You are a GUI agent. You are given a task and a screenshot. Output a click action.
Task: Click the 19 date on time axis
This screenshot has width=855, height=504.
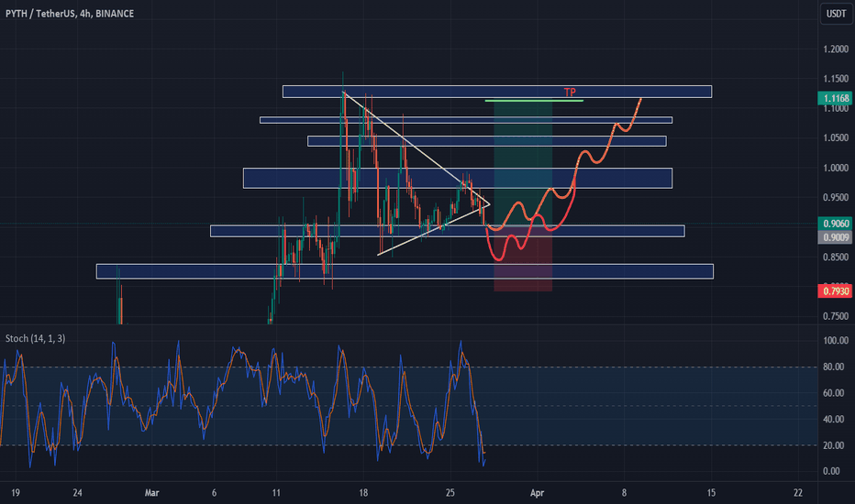pos(16,493)
